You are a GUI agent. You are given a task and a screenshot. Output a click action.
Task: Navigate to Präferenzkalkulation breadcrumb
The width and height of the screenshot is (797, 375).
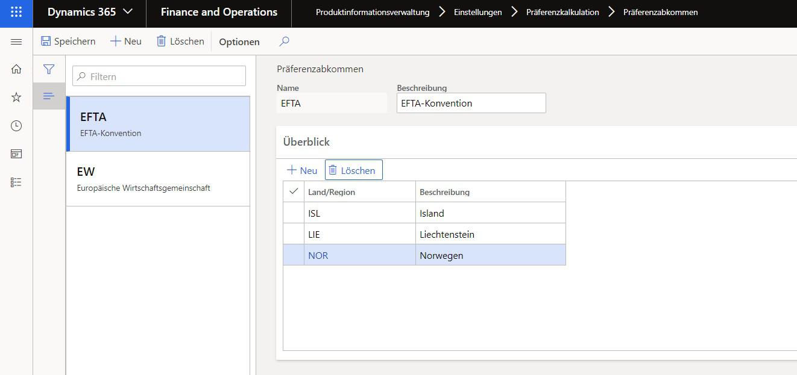tap(562, 12)
